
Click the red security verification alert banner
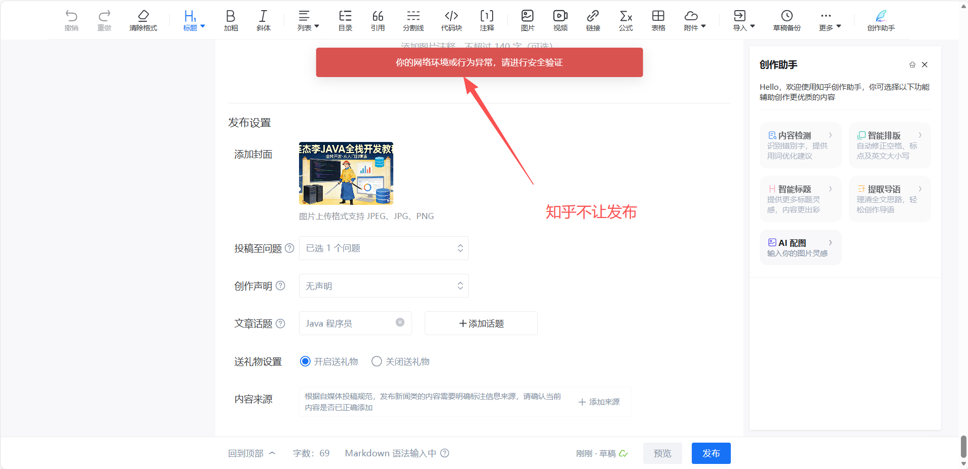point(479,62)
